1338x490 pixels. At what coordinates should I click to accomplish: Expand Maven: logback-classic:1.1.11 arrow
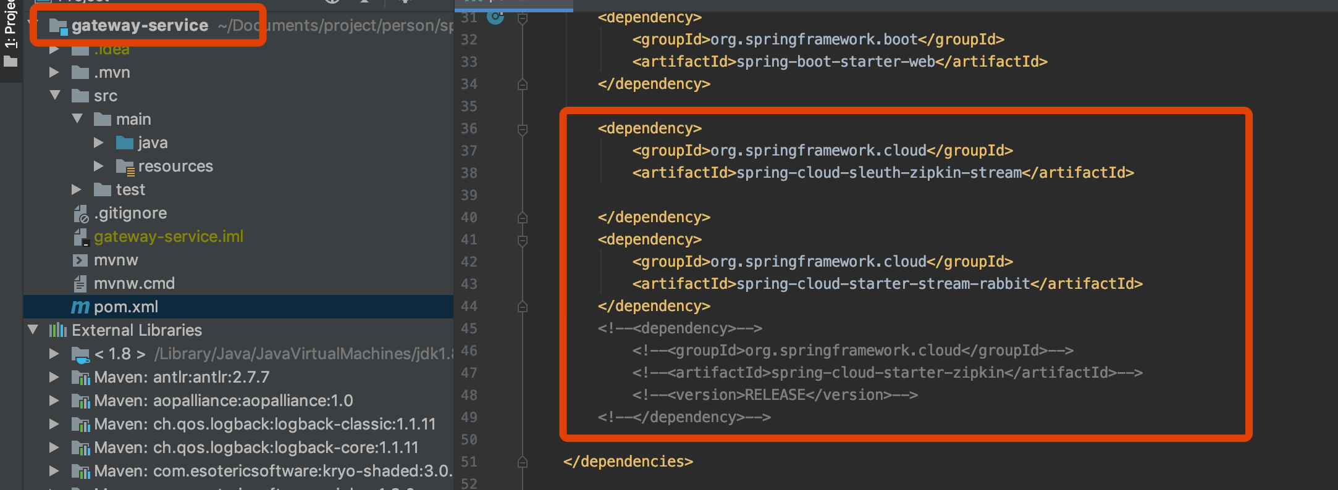click(54, 424)
